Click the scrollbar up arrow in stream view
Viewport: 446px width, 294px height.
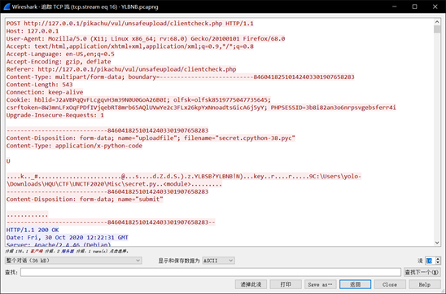(x=437, y=22)
